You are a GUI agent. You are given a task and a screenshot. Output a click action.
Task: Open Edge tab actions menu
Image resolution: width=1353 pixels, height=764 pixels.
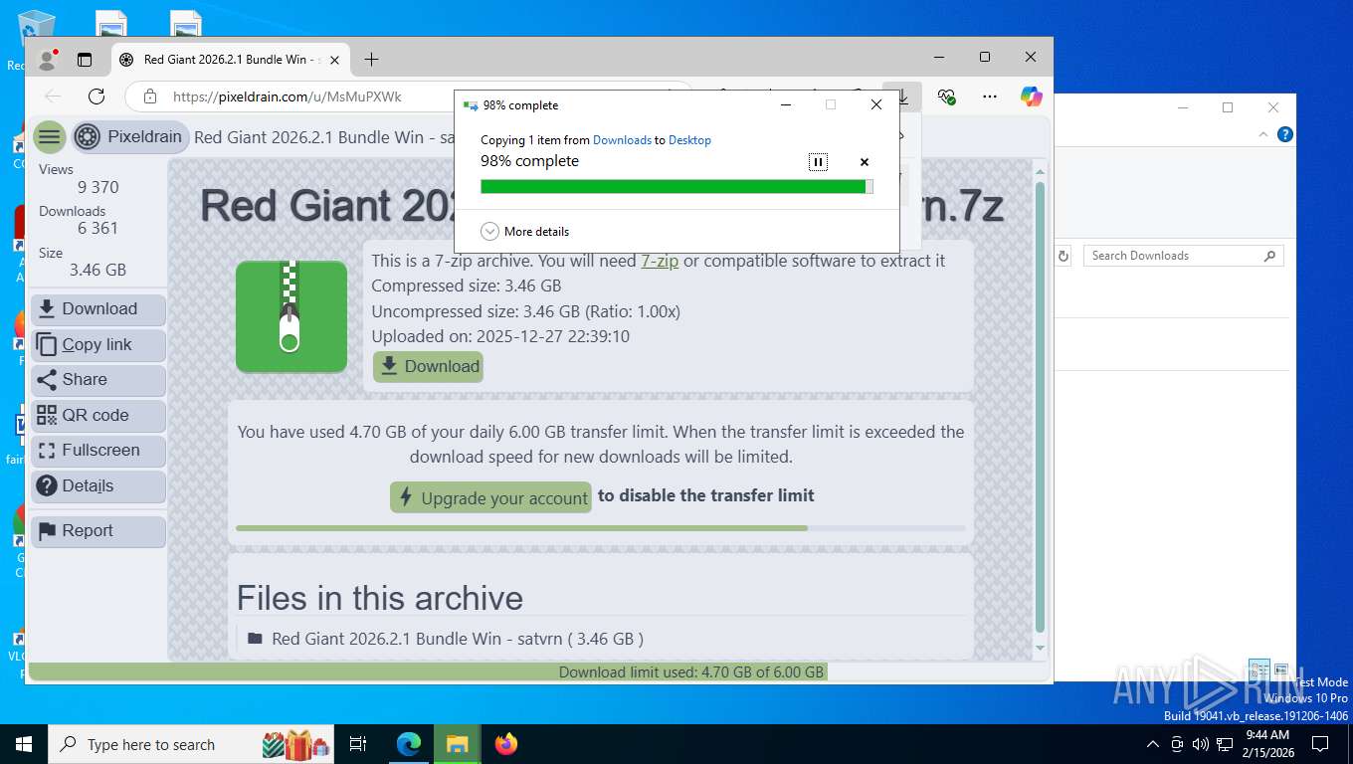[x=85, y=60]
